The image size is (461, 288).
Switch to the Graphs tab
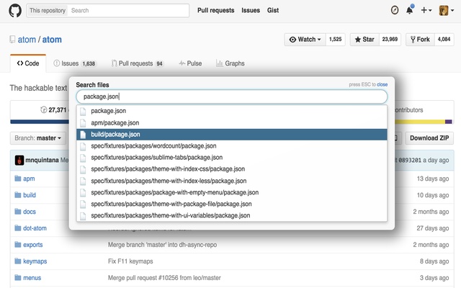(x=230, y=63)
